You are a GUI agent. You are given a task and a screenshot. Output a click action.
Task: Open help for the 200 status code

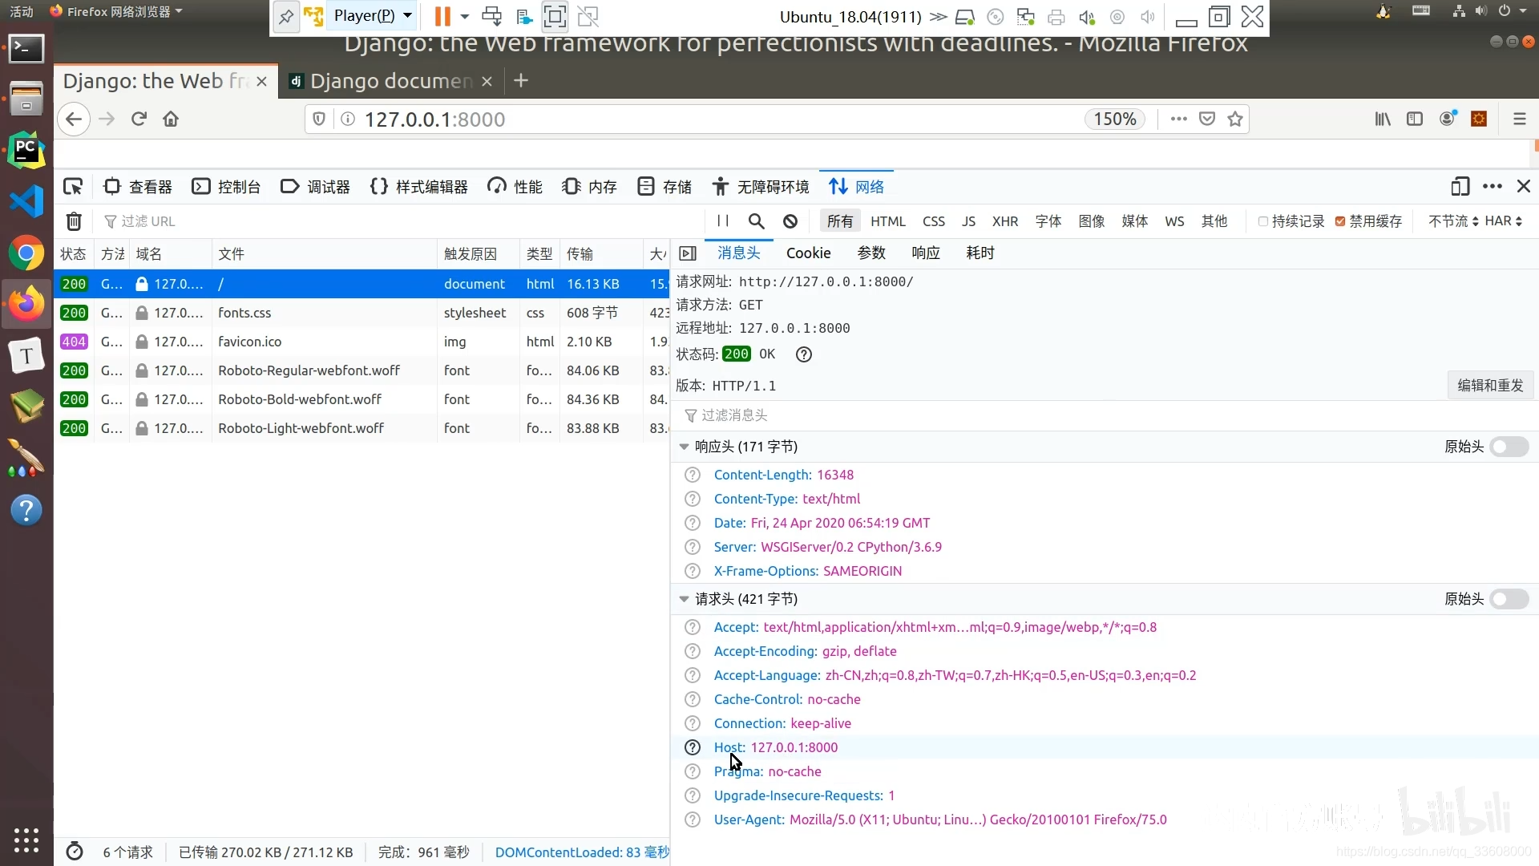tap(804, 354)
